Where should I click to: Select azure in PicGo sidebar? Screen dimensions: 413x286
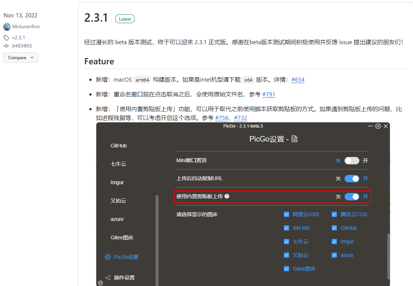(x=117, y=219)
